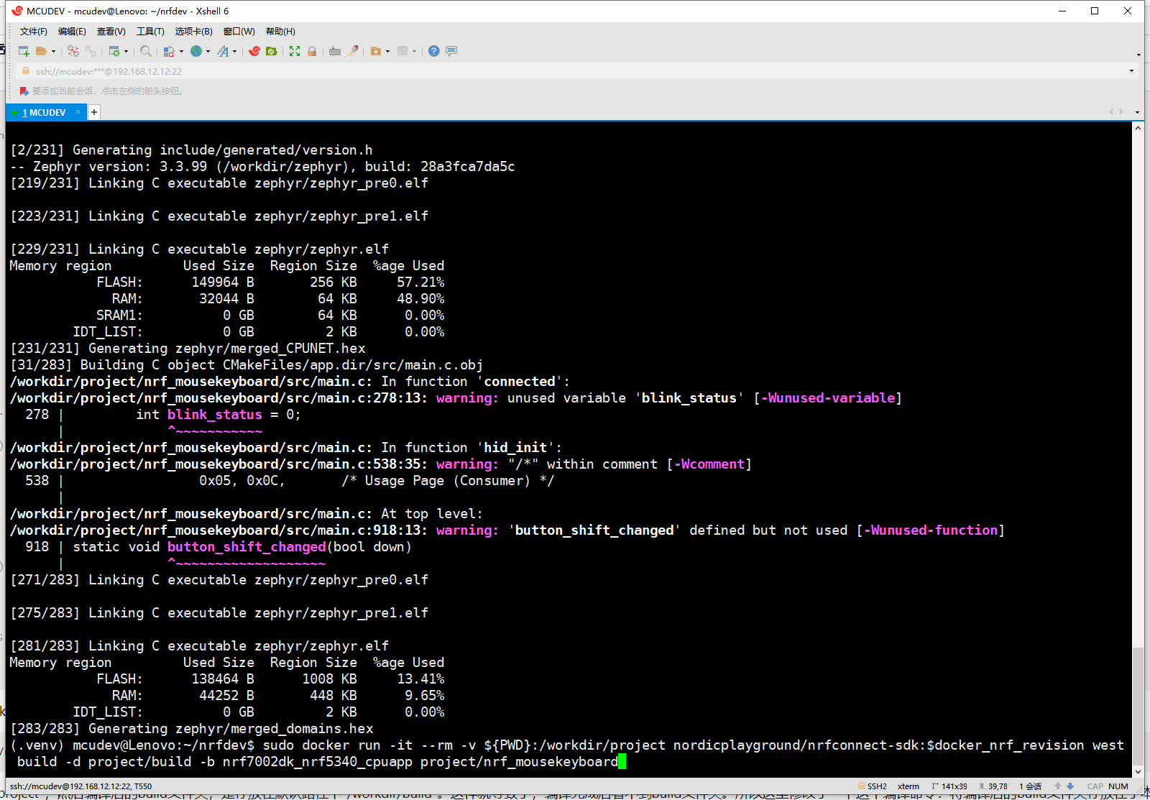Expand the layout panes dropdown arrow

tap(415, 51)
